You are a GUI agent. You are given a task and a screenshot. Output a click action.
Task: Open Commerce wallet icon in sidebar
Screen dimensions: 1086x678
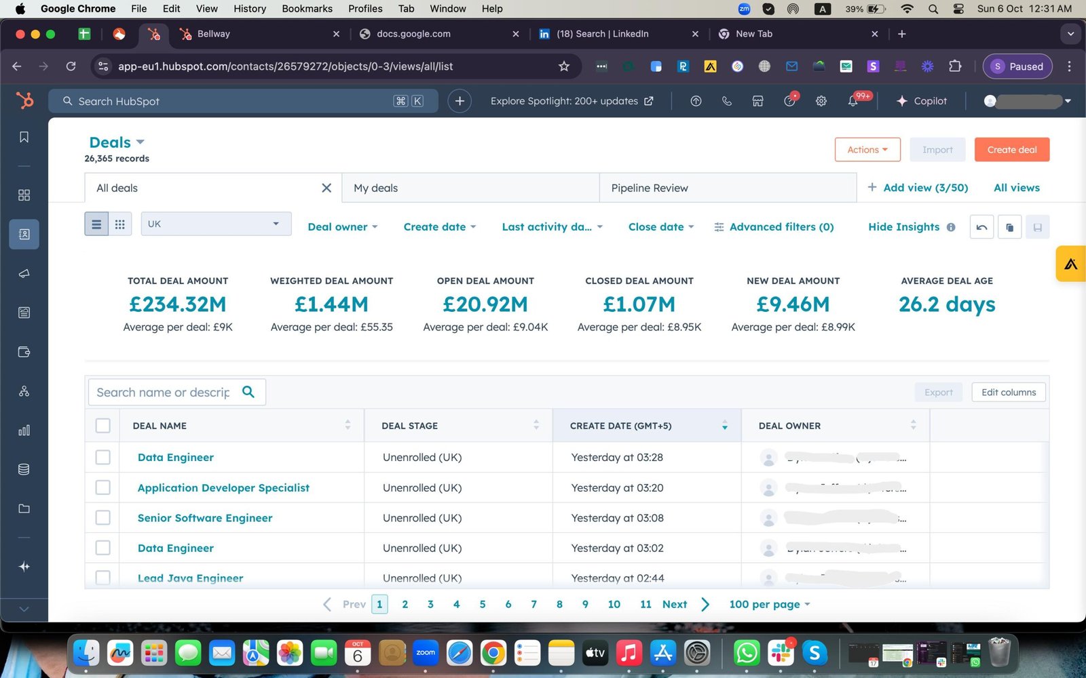[x=24, y=352]
